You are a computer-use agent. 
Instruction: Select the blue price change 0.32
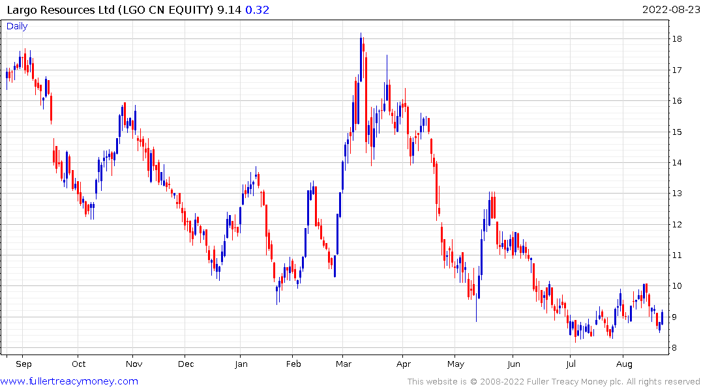click(258, 10)
